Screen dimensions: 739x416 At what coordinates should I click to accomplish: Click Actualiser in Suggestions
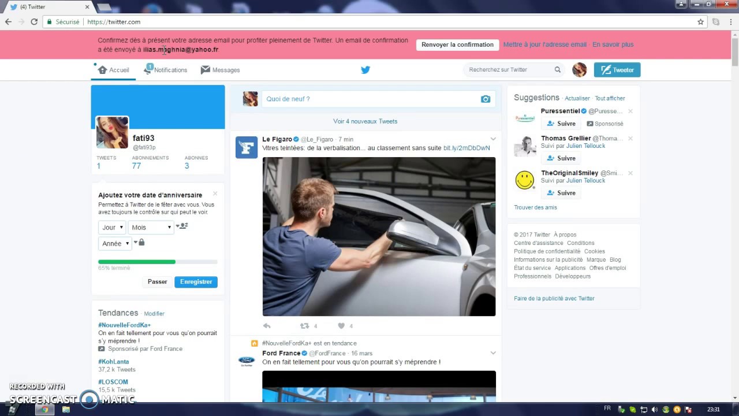point(577,99)
